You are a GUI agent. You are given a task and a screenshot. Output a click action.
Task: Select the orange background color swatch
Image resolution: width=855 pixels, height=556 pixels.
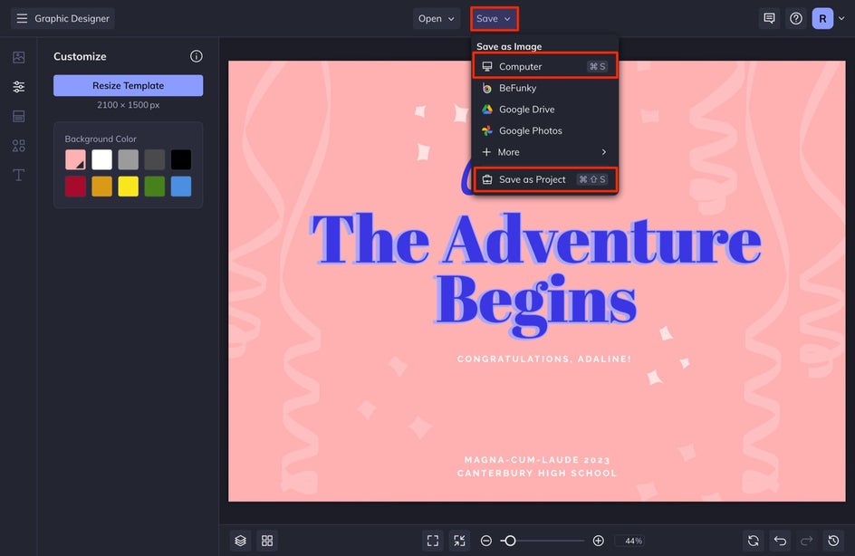click(x=102, y=186)
